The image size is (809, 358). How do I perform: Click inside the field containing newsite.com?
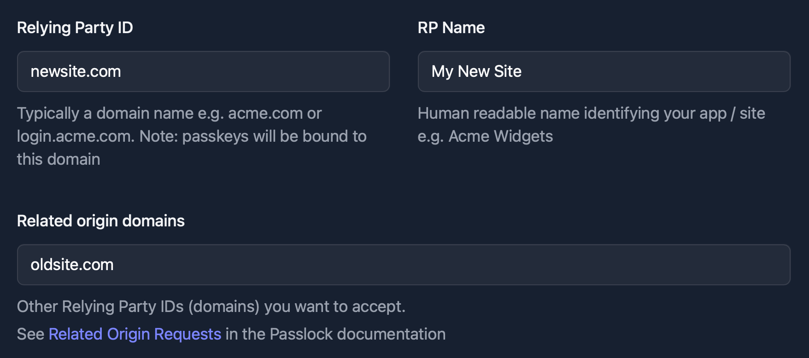(x=203, y=71)
